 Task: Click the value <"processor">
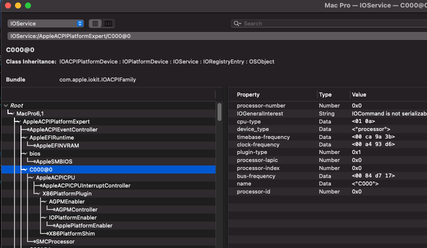coord(371,129)
